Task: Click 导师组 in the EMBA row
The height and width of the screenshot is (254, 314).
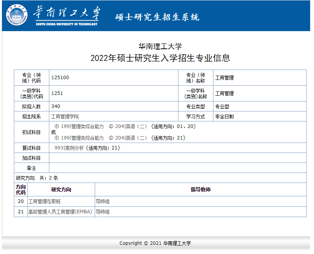Action: pyautogui.click(x=102, y=212)
